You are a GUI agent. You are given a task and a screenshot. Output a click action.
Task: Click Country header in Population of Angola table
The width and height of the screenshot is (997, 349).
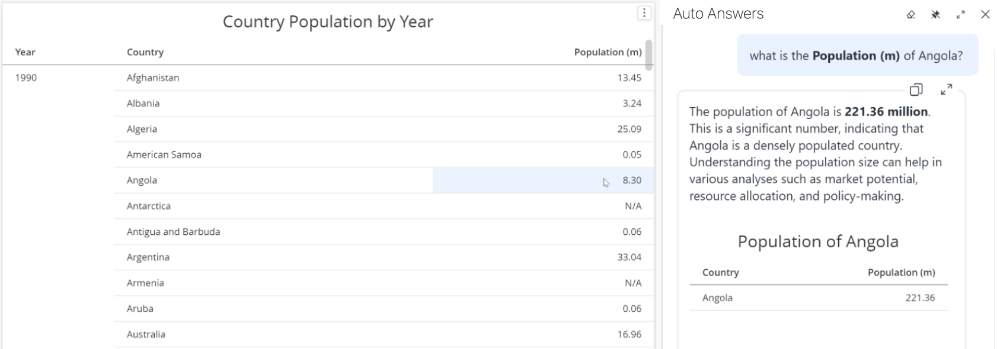tap(721, 273)
